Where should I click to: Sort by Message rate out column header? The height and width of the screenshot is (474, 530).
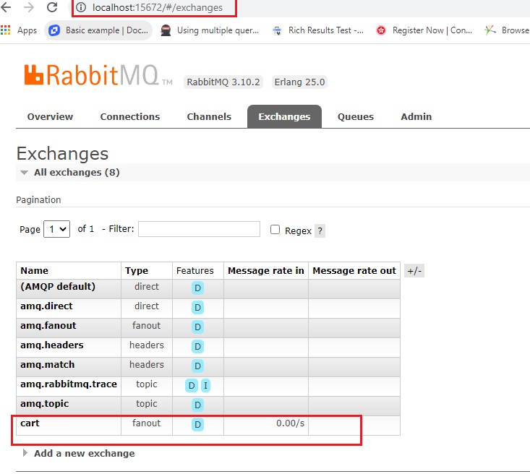354,271
